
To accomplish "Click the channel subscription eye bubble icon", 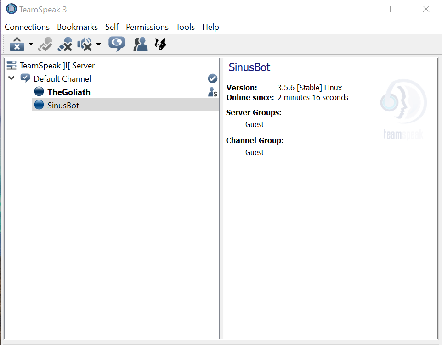I will coord(117,44).
